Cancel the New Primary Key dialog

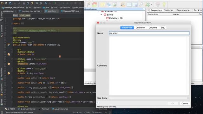pyautogui.click(x=185, y=104)
